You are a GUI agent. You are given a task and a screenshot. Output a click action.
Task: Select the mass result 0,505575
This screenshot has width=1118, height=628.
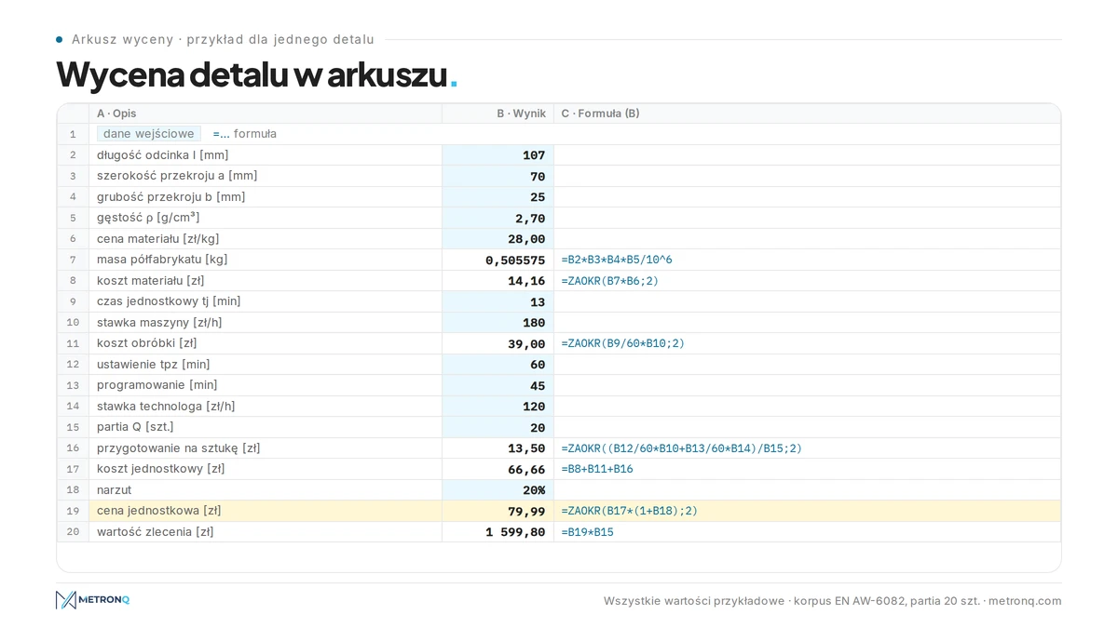click(x=498, y=260)
